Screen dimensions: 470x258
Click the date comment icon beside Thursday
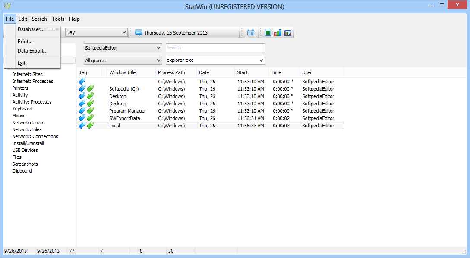click(138, 33)
